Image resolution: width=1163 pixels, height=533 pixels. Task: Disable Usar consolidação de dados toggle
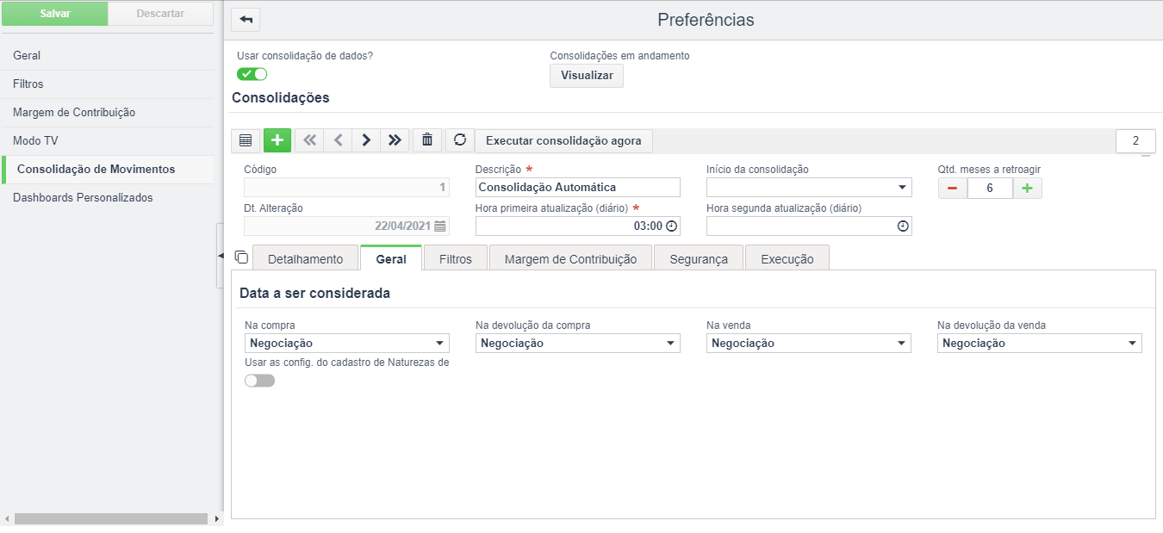tap(252, 74)
